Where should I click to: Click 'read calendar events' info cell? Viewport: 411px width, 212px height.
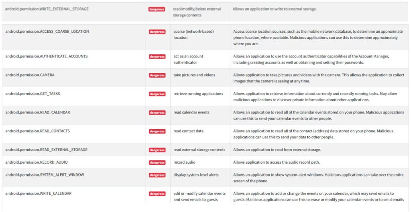tap(191, 112)
